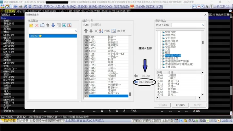Click the new group icon under 商品組合
The height and width of the screenshot is (131, 233).
pyautogui.click(x=31, y=26)
